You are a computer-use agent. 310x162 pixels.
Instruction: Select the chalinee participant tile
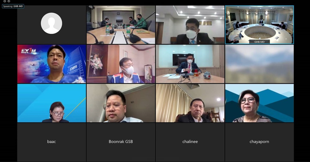[190, 142]
